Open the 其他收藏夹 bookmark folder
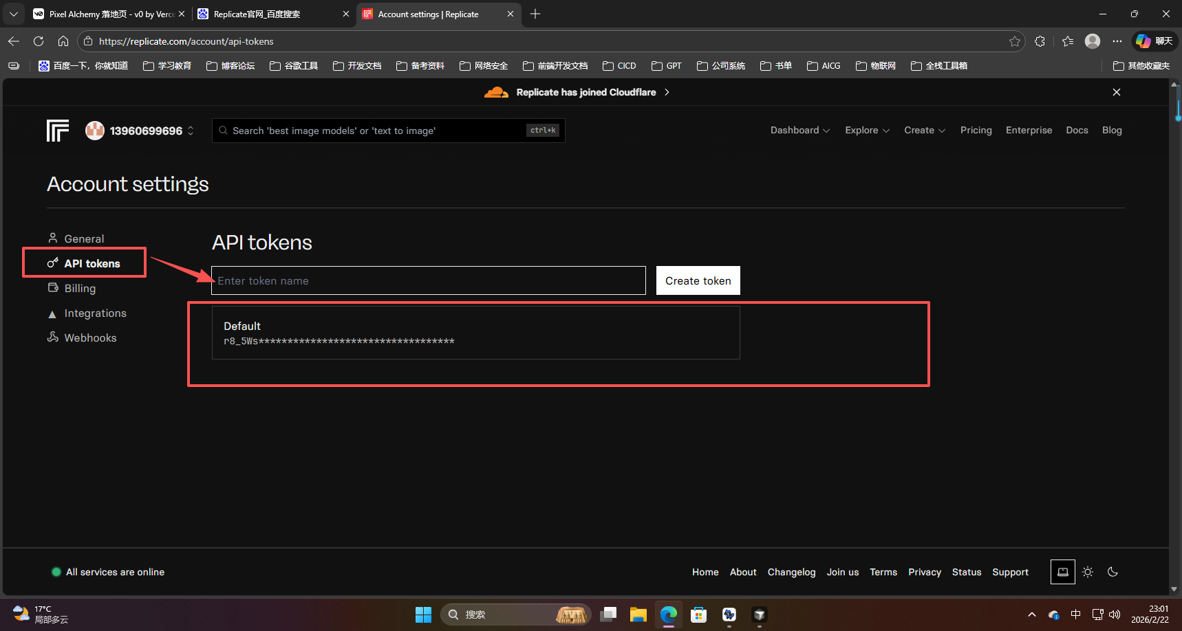 1141,66
